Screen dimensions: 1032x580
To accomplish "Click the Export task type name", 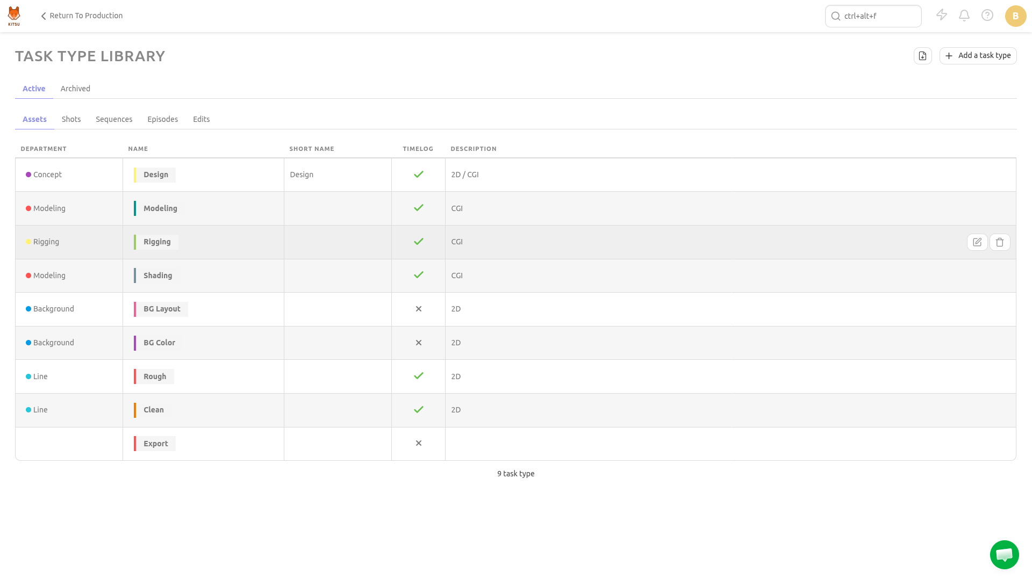I will [155, 444].
